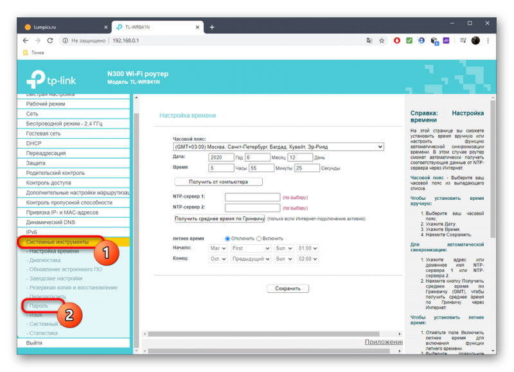Open 'Настройка времени' submenu item
This screenshot has width=514, height=372.
[x=54, y=251]
